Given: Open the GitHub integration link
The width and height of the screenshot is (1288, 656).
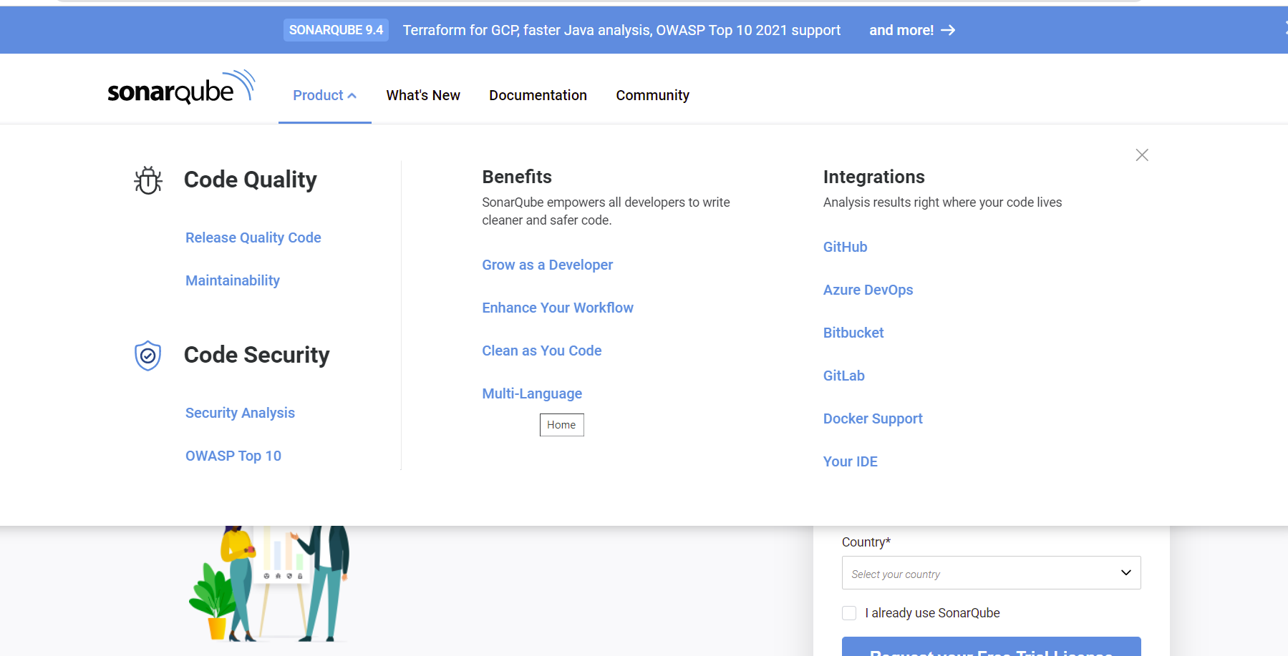Looking at the screenshot, I should click(x=845, y=247).
